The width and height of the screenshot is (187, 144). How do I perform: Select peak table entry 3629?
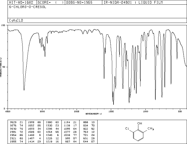13,122
